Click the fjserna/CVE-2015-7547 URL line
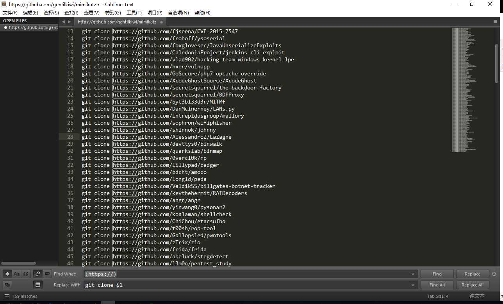 [x=160, y=31]
